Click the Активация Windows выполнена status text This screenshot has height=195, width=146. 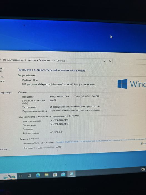(x=39, y=143)
